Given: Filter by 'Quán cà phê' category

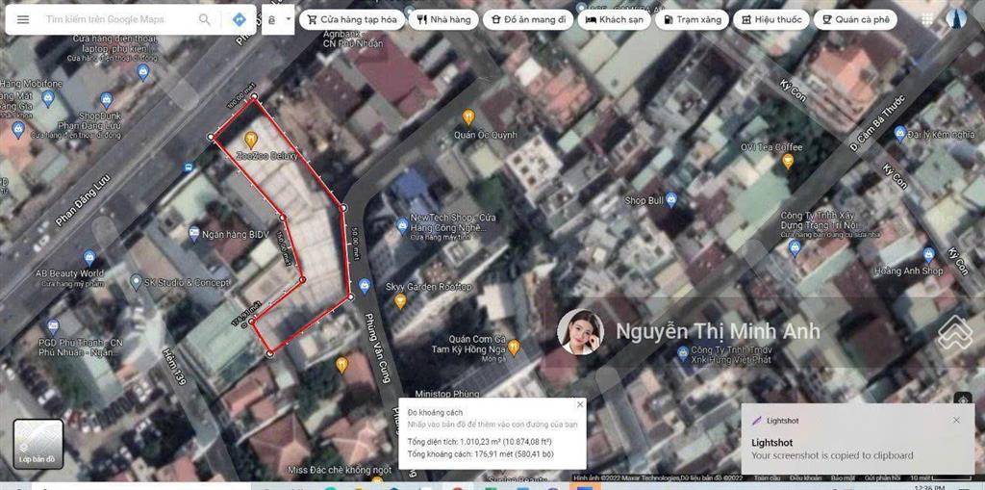Looking at the screenshot, I should (x=855, y=19).
